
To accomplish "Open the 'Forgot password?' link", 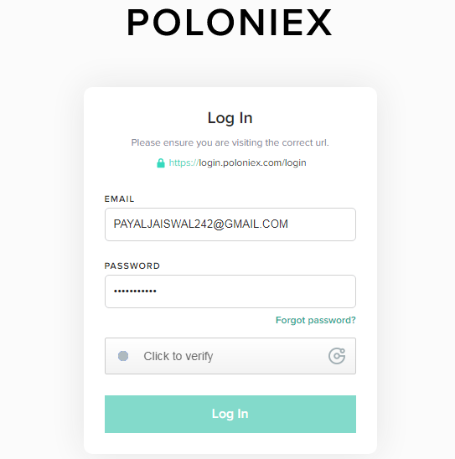I will (316, 320).
